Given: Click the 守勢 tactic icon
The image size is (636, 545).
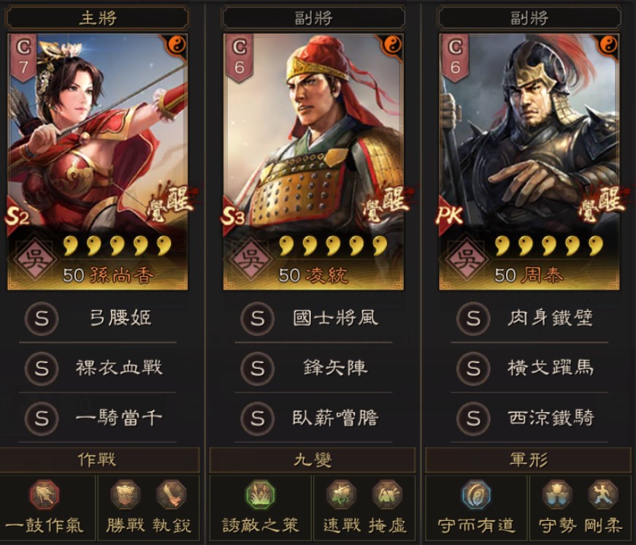Looking at the screenshot, I should (557, 495).
